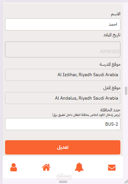Screen dimensions: 128x184
Task: Click the موقع المدرسة label
Action: 110,64
